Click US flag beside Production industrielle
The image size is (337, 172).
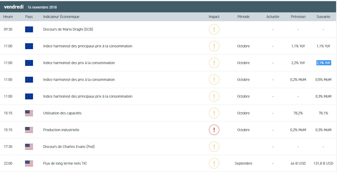29,130
